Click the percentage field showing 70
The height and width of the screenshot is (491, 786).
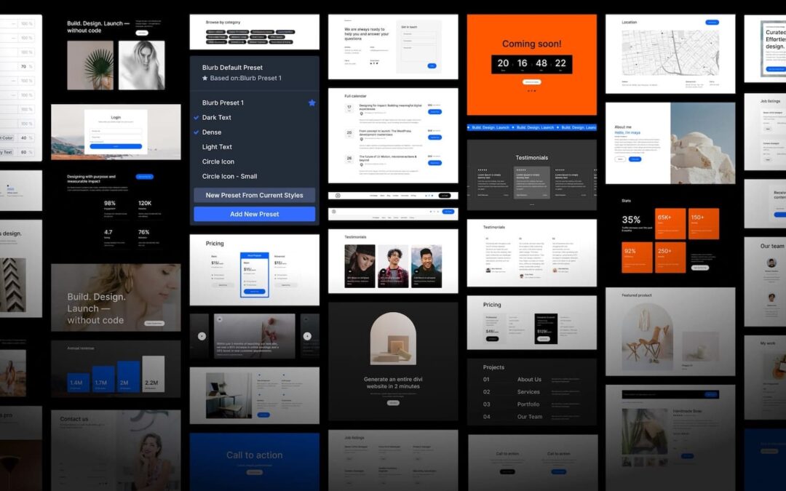click(23, 66)
